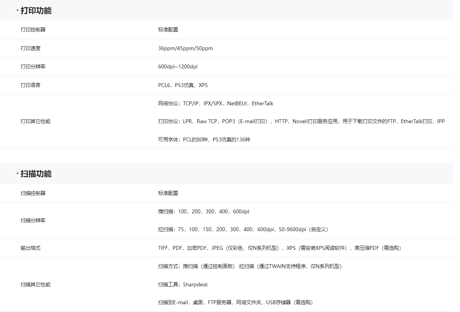Click the PCL6, PS3仿真, XPS language value
The height and width of the screenshot is (312, 460).
pos(182,85)
